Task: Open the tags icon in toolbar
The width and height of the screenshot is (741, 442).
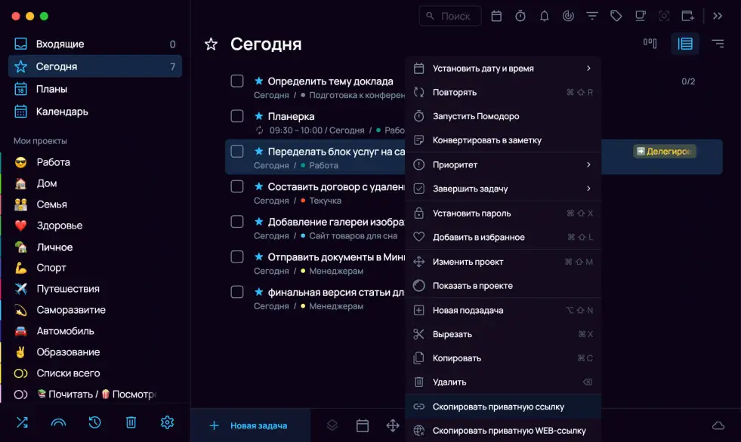Action: point(616,16)
